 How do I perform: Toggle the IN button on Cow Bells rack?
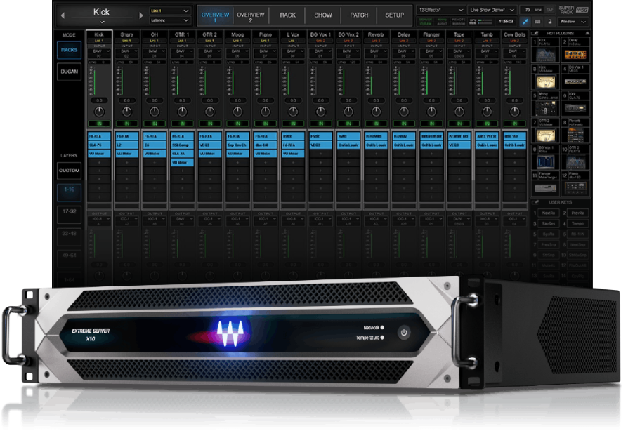(x=515, y=124)
